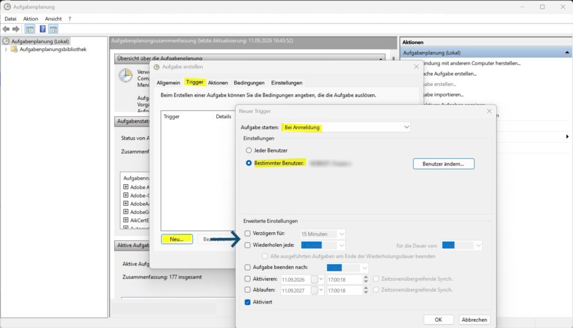This screenshot has height=328, width=573.
Task: Enable the Wiederholen jede checkbox
Action: click(x=247, y=245)
